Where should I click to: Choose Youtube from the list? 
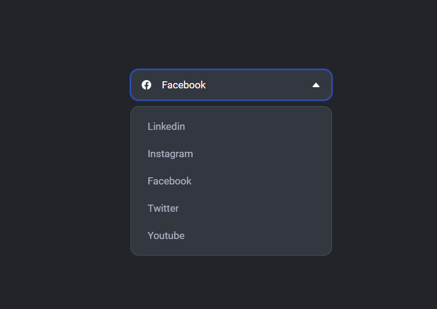tap(166, 235)
